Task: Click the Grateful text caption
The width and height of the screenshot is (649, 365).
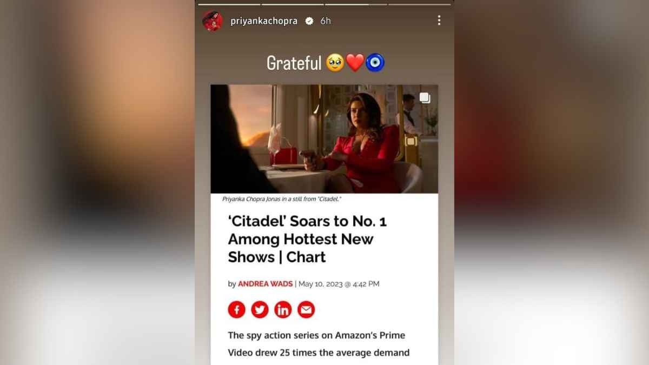Action: click(294, 63)
